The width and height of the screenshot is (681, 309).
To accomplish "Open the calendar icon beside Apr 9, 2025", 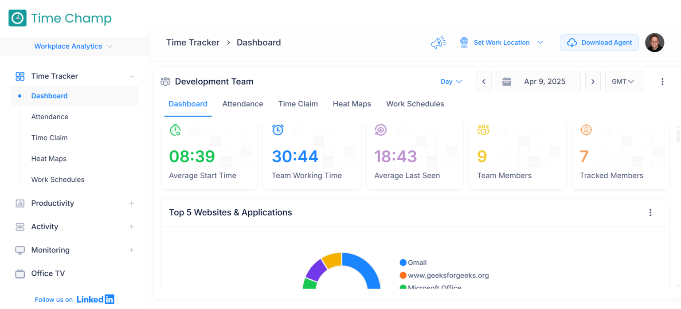I will pos(507,82).
